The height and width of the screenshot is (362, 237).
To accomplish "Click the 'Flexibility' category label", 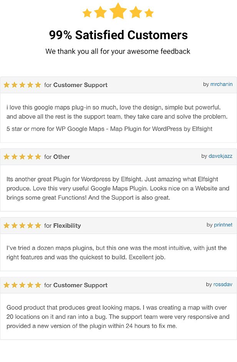I will (67, 226).
